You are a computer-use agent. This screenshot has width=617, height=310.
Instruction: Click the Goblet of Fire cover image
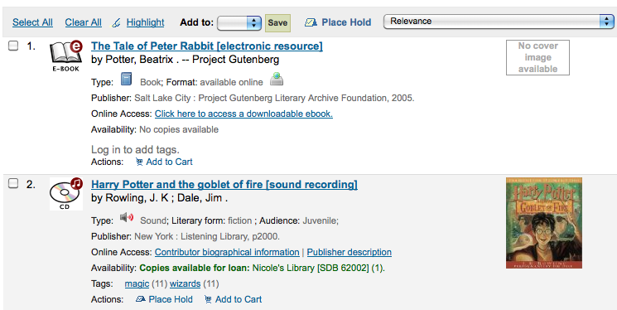point(544,223)
